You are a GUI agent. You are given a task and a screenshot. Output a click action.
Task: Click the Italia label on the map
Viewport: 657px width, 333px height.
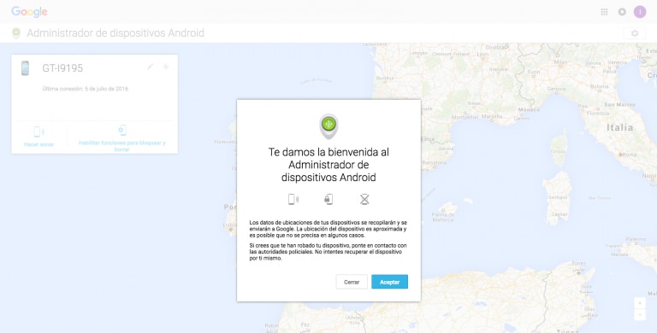619,127
